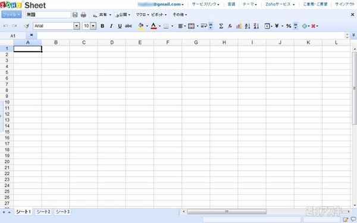Image resolution: width=357 pixels, height=223 pixels.
Task: Click the merge cells icon
Action: 191,26
